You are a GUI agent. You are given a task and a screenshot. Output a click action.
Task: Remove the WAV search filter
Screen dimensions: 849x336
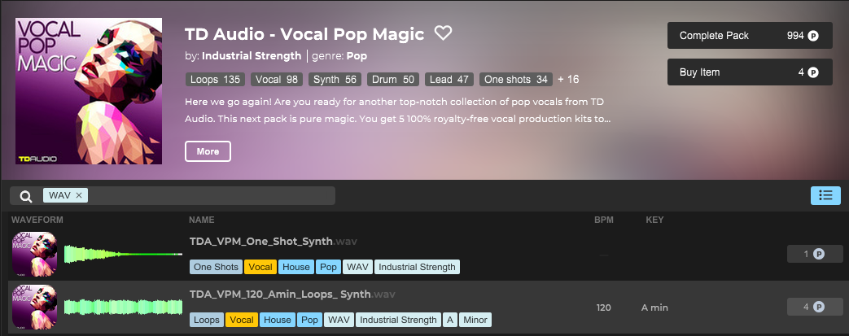click(x=79, y=195)
